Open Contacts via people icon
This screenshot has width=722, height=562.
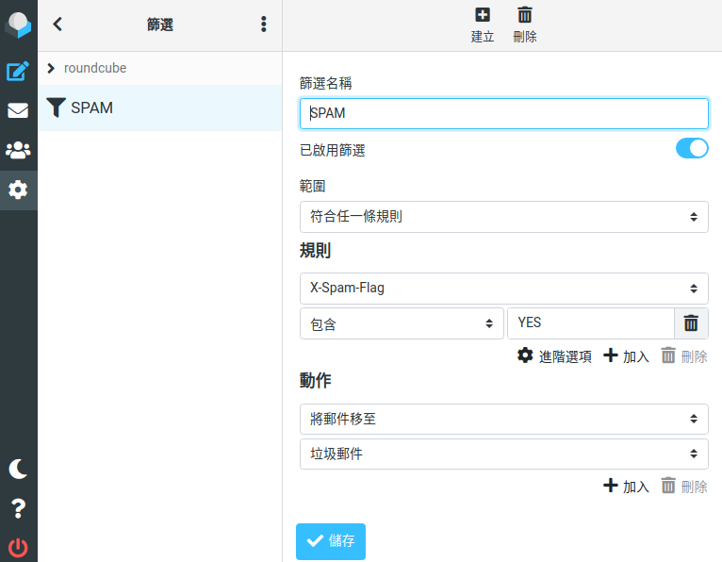tap(18, 150)
